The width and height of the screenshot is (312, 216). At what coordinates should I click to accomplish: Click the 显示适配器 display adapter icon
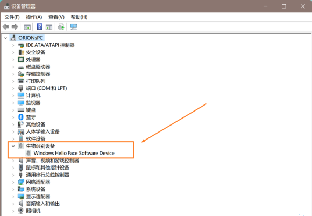tap(21, 197)
